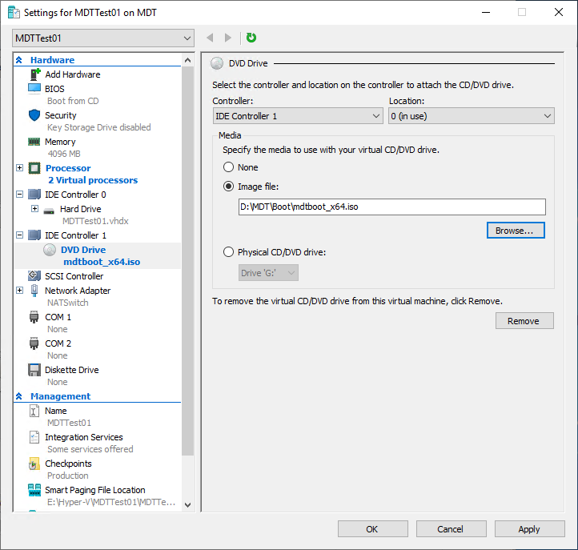This screenshot has height=550, width=578.
Task: Open the Drive 'G:' dropdown
Action: pyautogui.click(x=268, y=273)
